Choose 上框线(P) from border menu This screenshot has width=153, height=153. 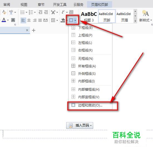pos(90,35)
